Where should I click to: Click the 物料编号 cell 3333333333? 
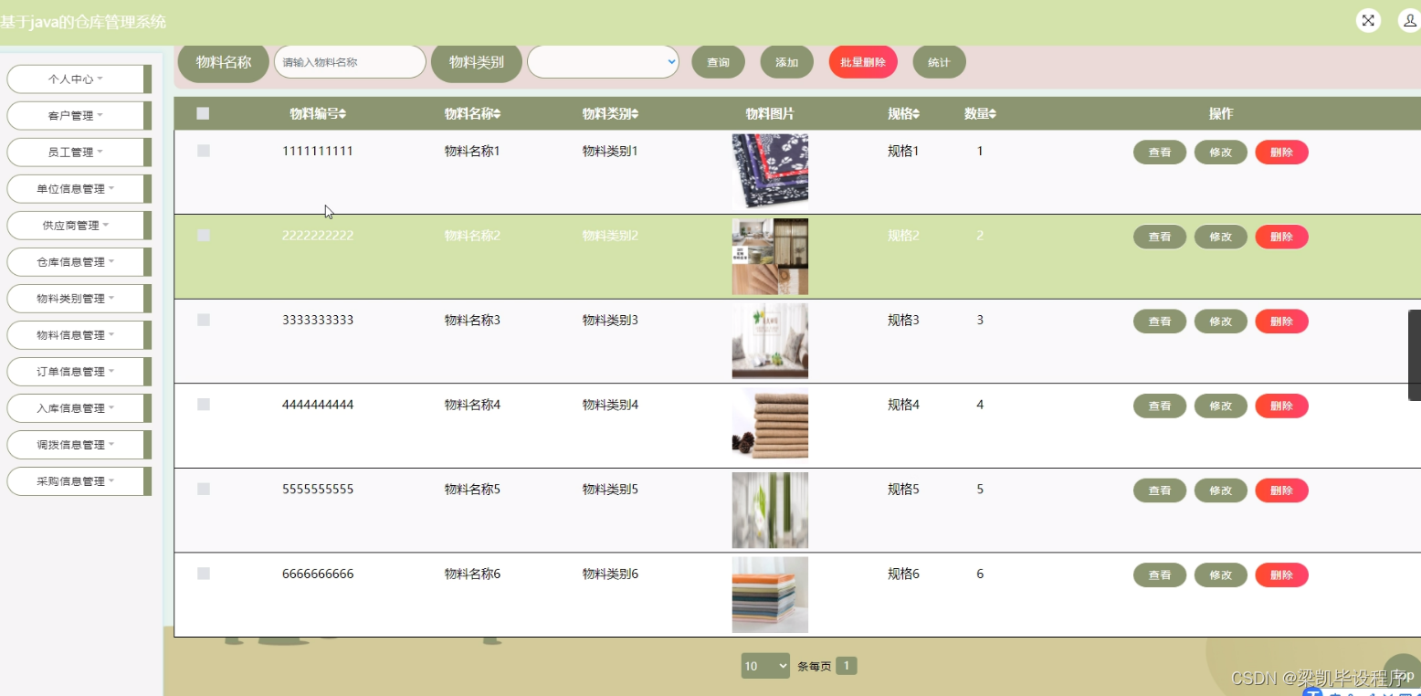pyautogui.click(x=318, y=320)
